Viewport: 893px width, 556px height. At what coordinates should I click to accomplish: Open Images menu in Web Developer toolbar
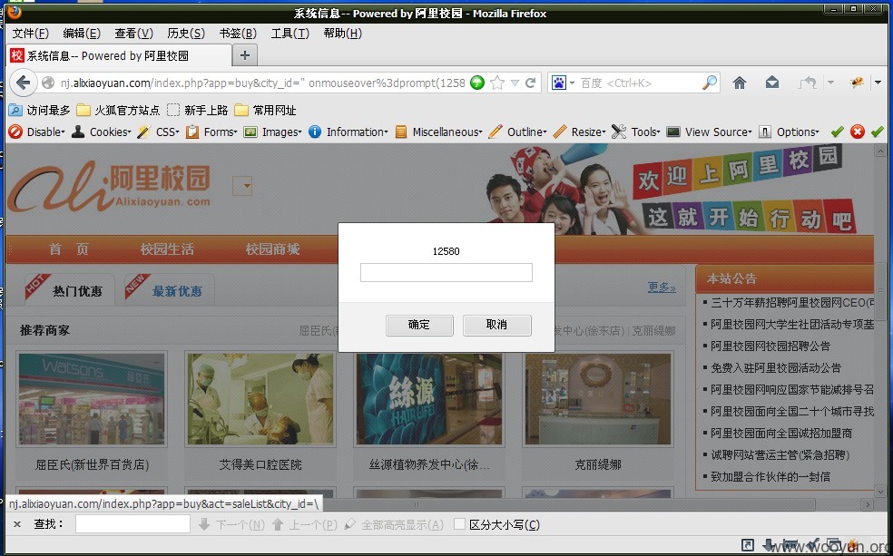coord(273,132)
